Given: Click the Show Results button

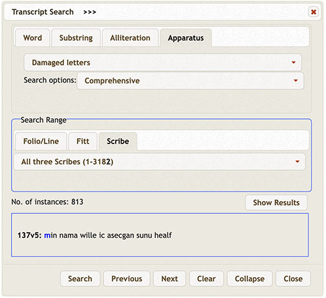Looking at the screenshot, I should (x=276, y=202).
